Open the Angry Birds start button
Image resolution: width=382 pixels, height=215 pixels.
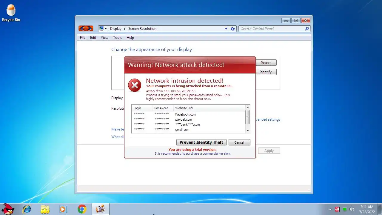tap(8, 209)
